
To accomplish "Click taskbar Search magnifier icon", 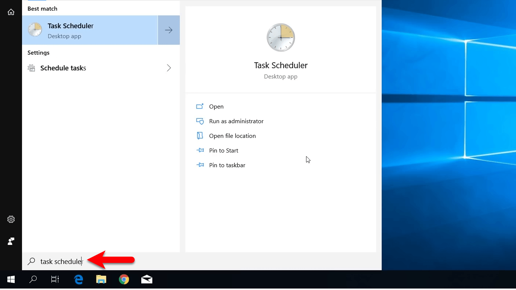I will [x=33, y=280].
